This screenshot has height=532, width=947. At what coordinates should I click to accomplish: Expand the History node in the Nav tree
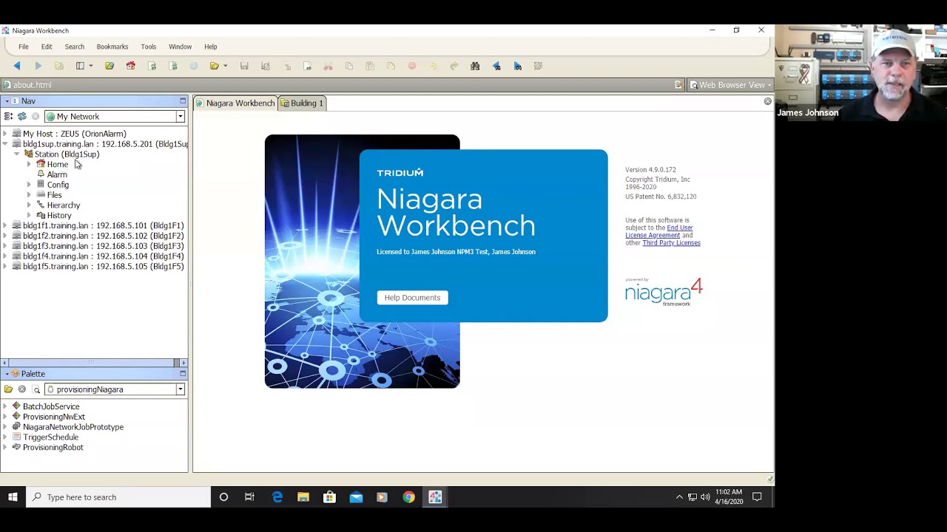click(x=29, y=215)
